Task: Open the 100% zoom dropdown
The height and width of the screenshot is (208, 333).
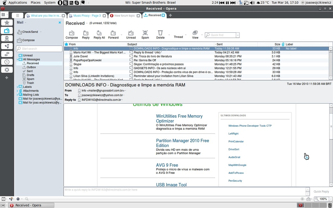Action: (330, 199)
